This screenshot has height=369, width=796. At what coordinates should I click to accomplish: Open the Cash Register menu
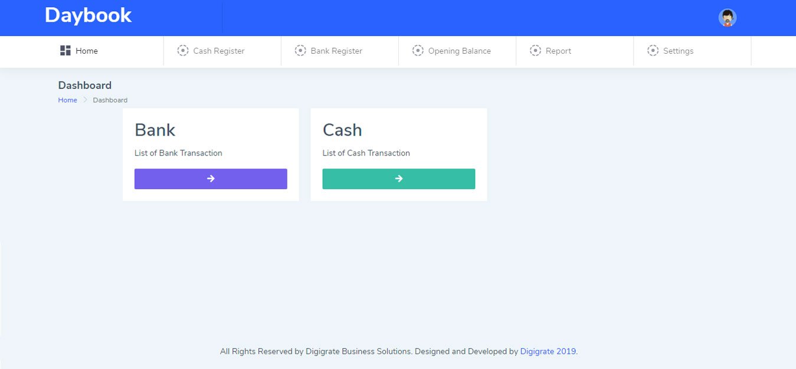click(219, 51)
